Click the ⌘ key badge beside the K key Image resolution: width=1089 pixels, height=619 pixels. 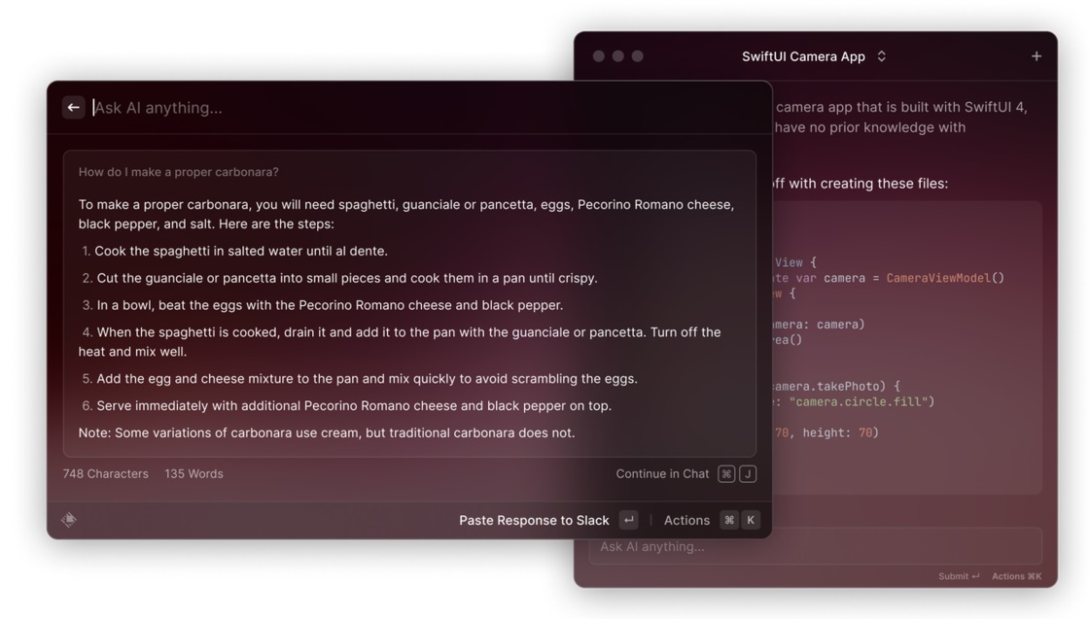tap(729, 520)
